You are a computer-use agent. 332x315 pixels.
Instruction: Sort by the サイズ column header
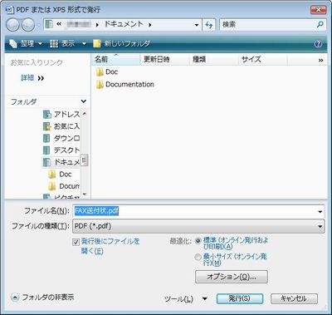tap(262, 59)
